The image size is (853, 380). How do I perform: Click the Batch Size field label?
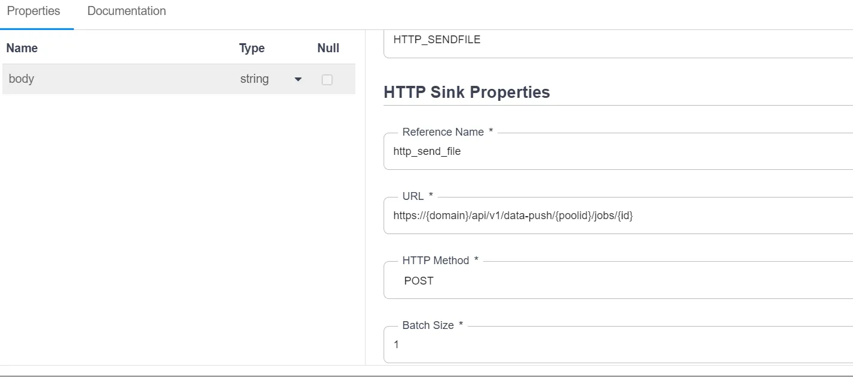[428, 325]
